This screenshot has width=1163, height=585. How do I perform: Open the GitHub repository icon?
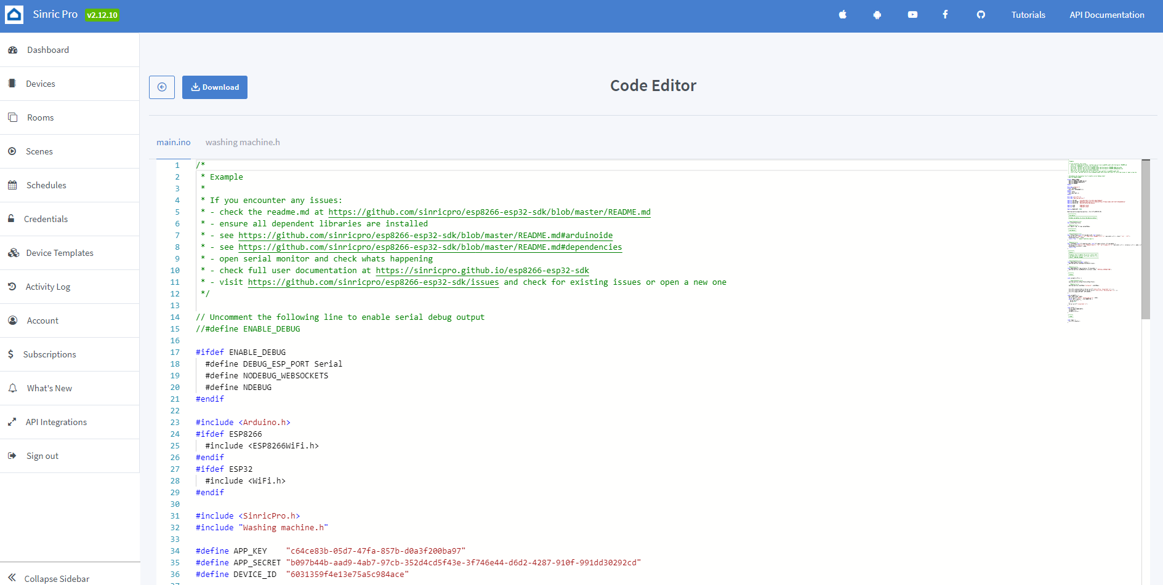pyautogui.click(x=981, y=14)
